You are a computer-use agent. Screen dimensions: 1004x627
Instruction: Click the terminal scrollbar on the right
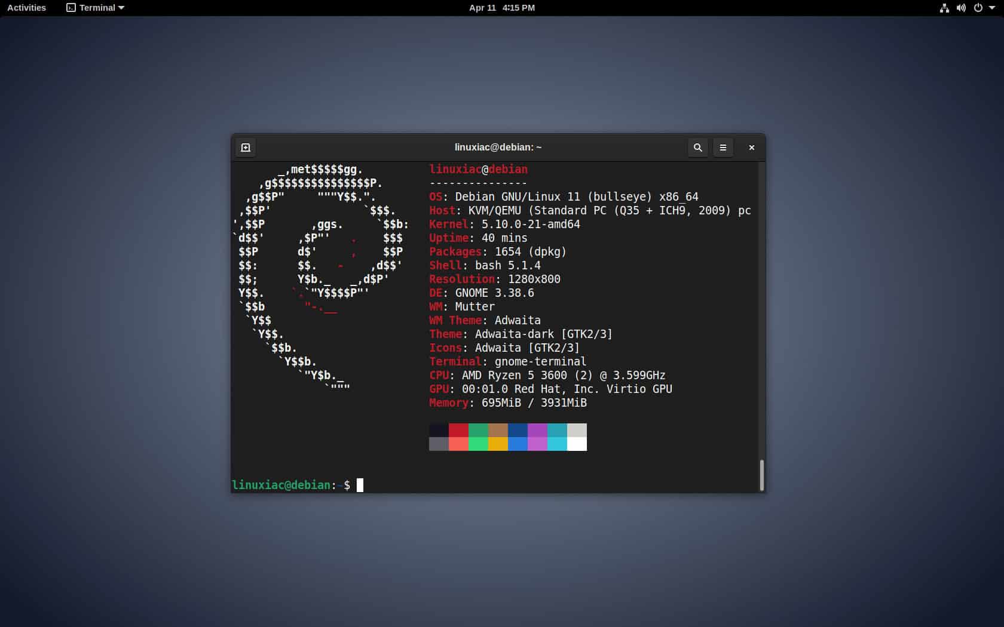761,475
